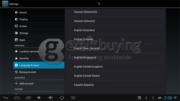Open Apps settings
The height and width of the screenshot is (101, 180).
click(x=39, y=40)
